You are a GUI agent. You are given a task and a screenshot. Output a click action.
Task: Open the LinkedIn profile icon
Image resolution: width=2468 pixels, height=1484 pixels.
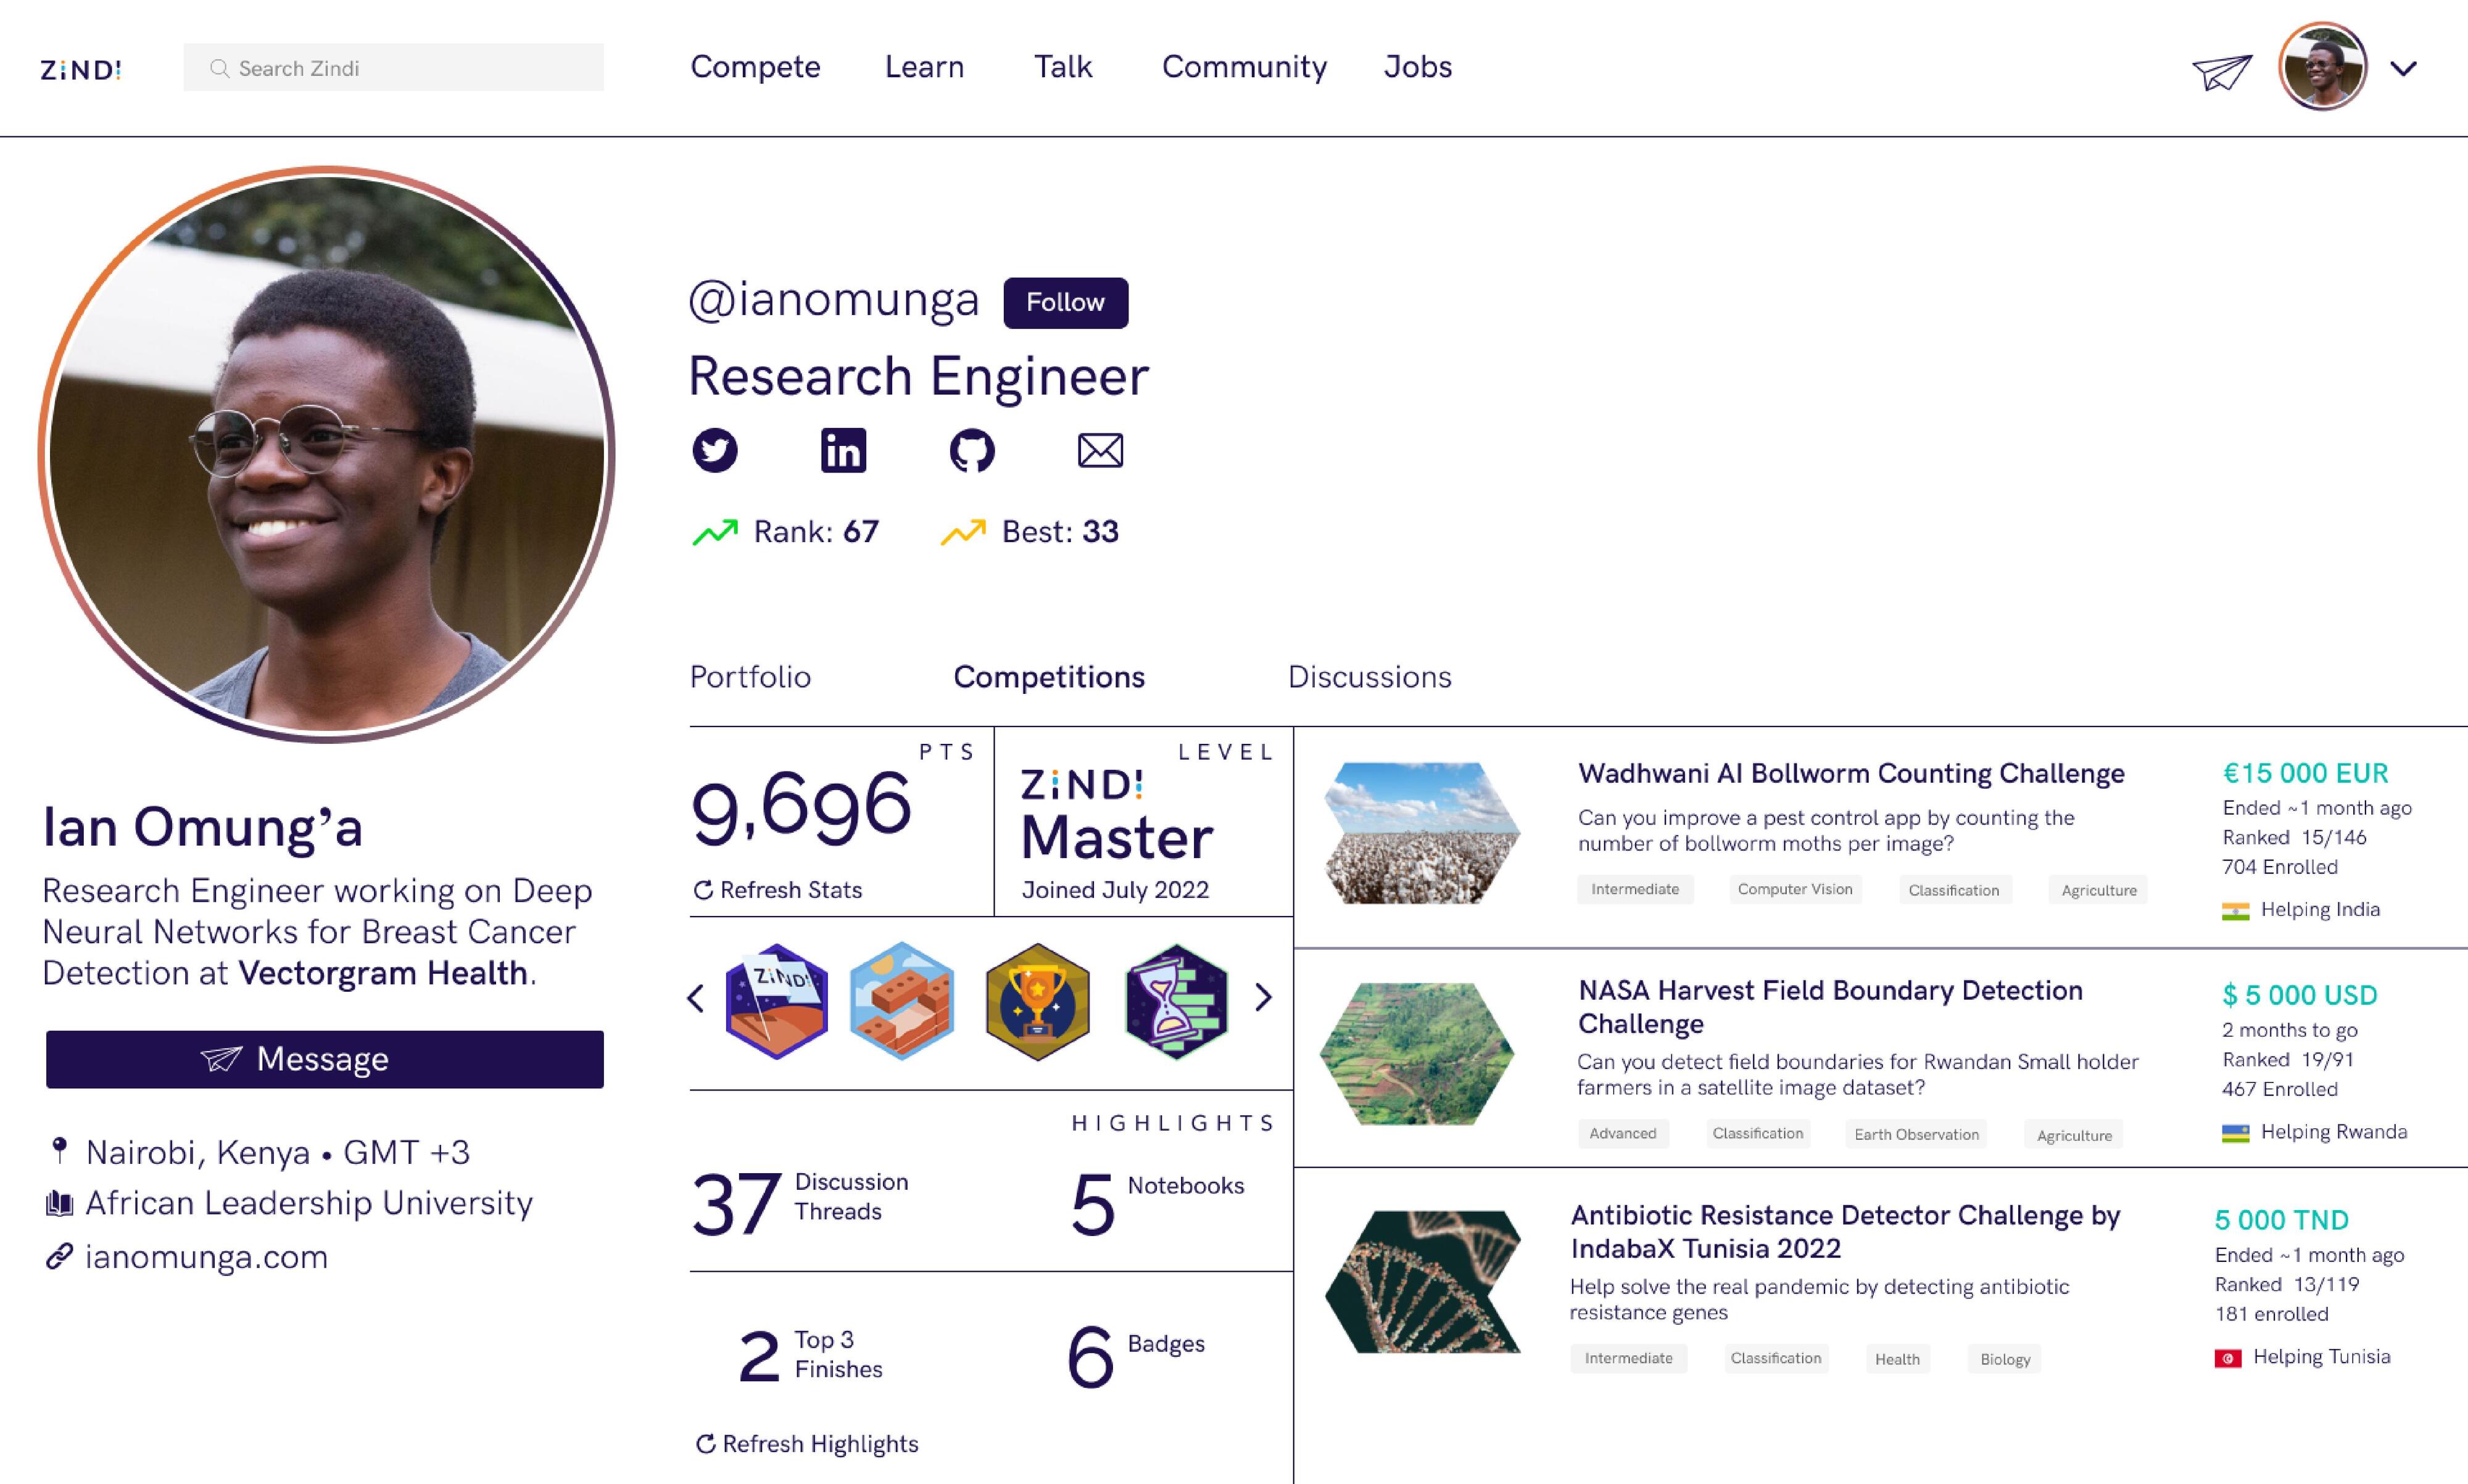(843, 450)
